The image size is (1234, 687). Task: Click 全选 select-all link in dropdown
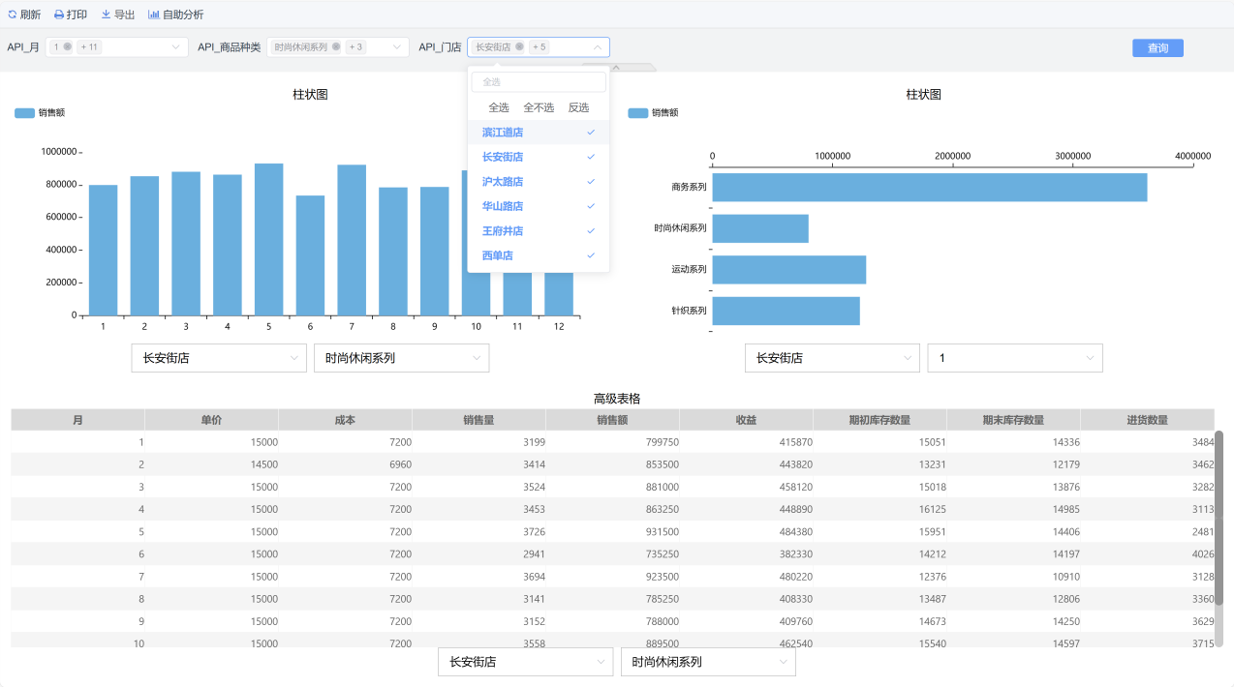[x=499, y=107]
